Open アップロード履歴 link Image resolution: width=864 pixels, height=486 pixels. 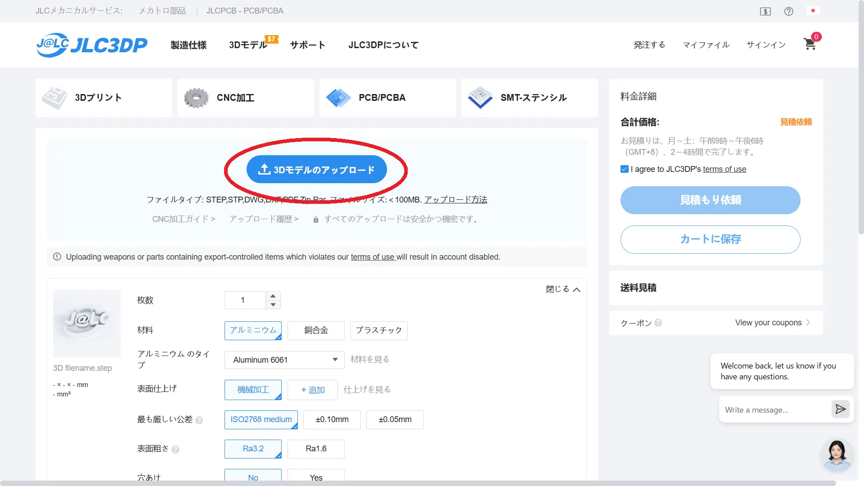[x=264, y=219]
